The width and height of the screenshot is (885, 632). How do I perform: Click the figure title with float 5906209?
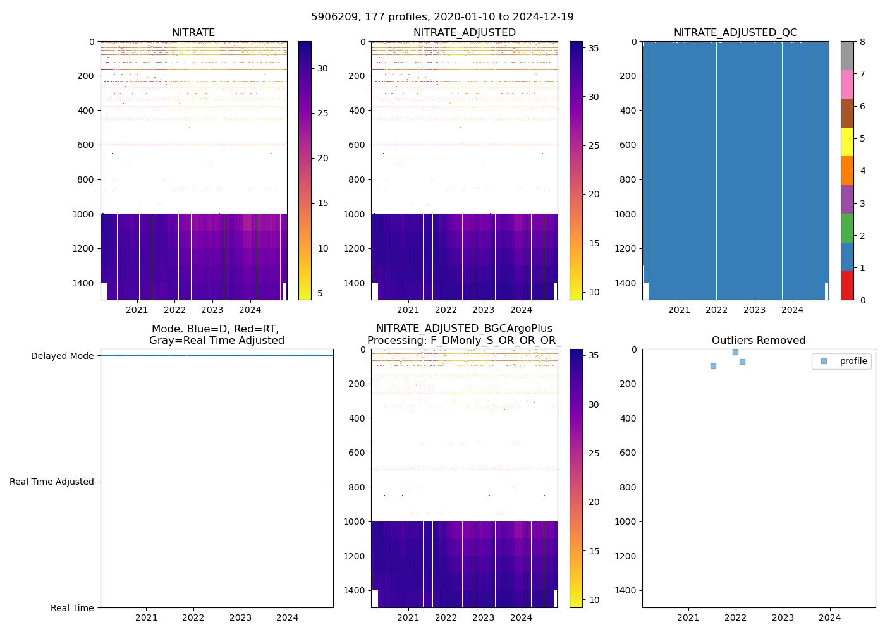(442, 17)
